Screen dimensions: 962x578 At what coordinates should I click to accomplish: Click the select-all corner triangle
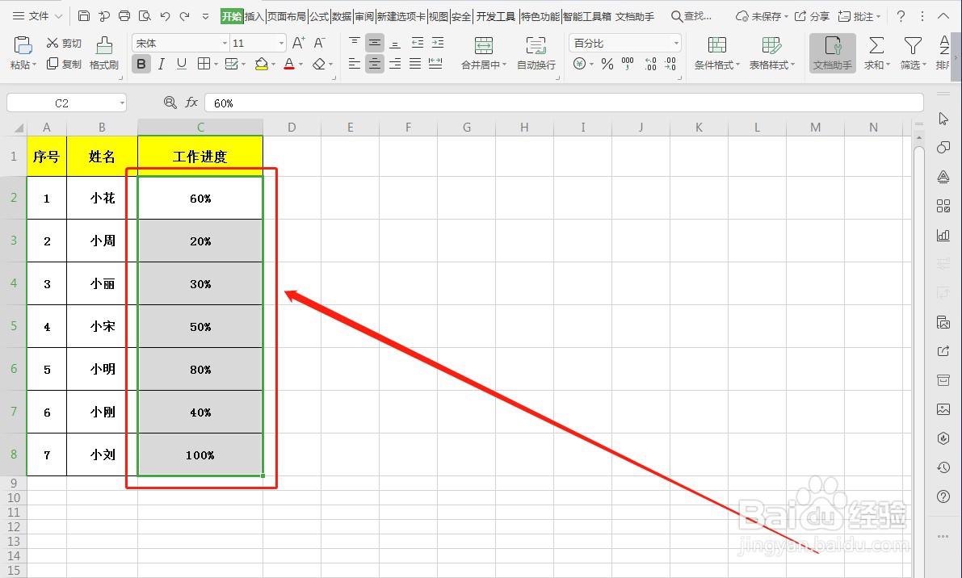[18, 128]
